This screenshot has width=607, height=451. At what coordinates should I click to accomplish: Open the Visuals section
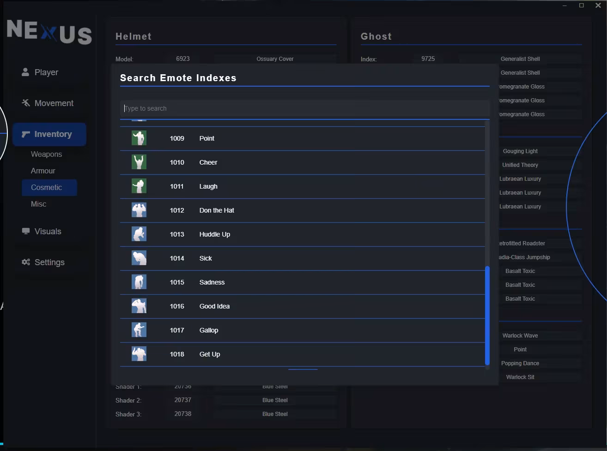[x=49, y=231]
